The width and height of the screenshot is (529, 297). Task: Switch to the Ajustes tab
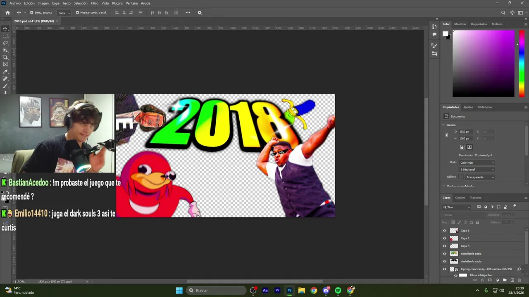click(x=468, y=107)
